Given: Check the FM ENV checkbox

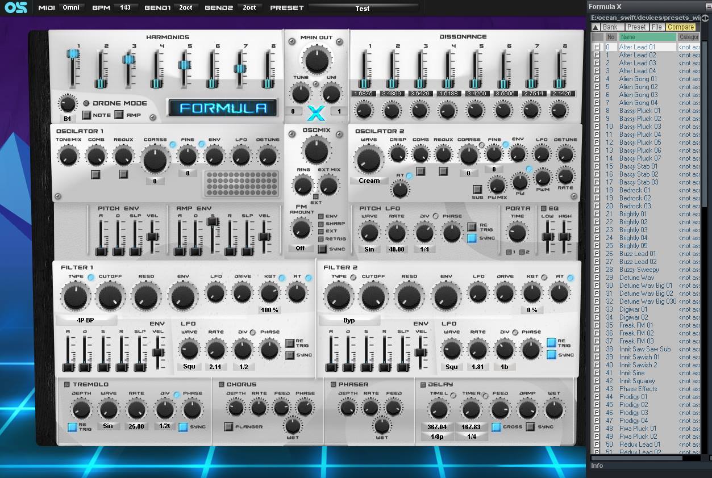Looking at the screenshot, I should pyautogui.click(x=321, y=216).
